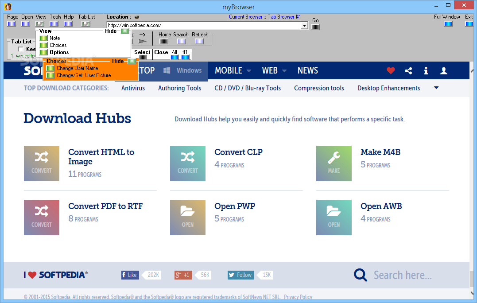Viewport: 477px width, 303px height.
Task: Click the Search here field
Action: pyautogui.click(x=403, y=275)
